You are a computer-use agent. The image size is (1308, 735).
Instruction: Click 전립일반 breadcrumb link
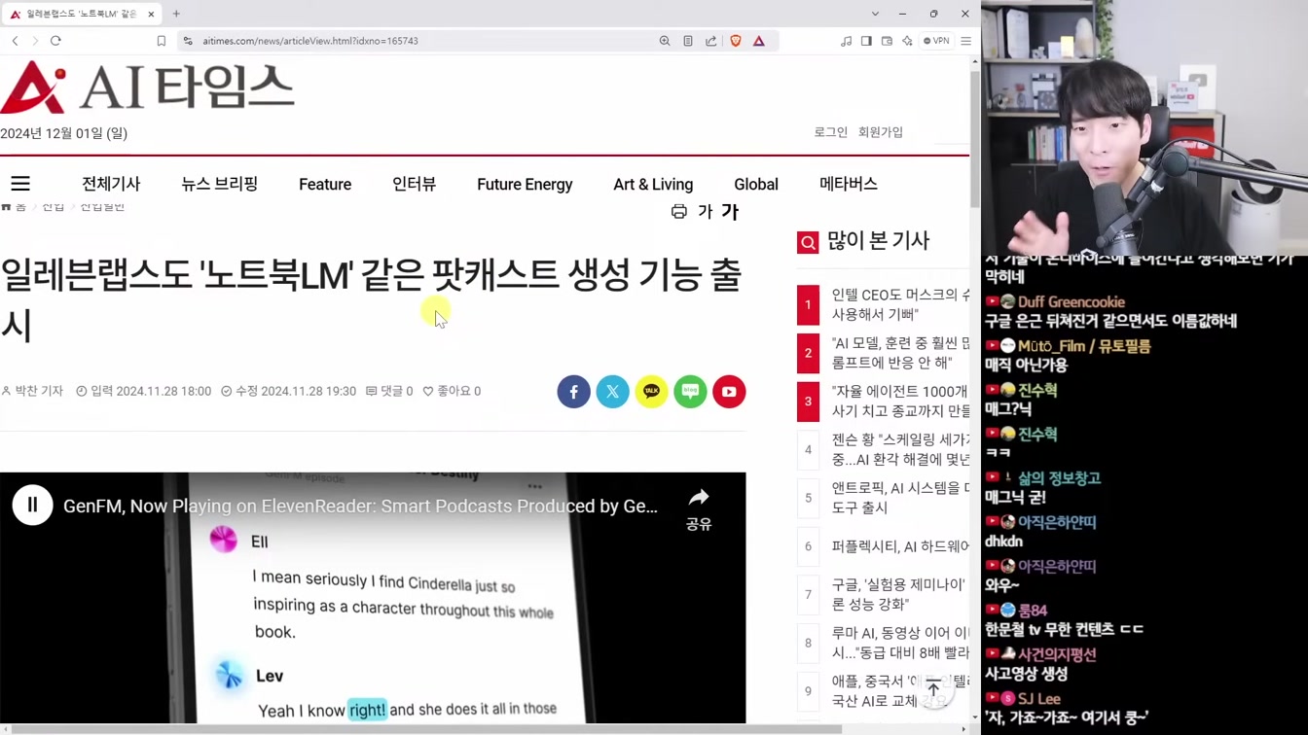tap(102, 206)
